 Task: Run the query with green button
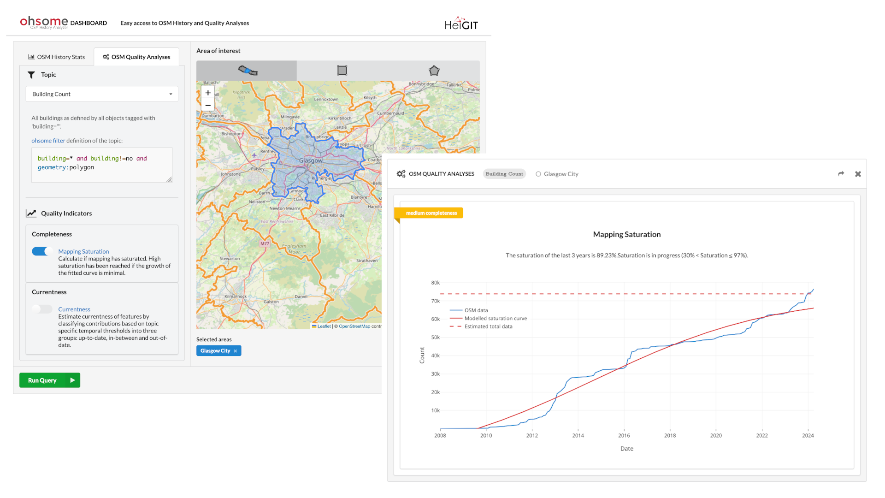[50, 380]
